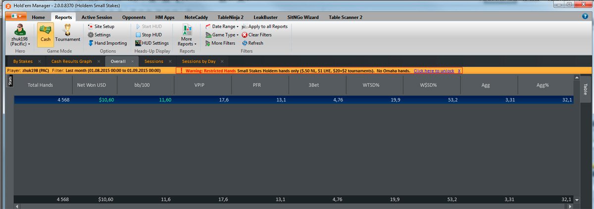The image size is (594, 209).
Task: Open HUD Settings
Action: (x=152, y=43)
